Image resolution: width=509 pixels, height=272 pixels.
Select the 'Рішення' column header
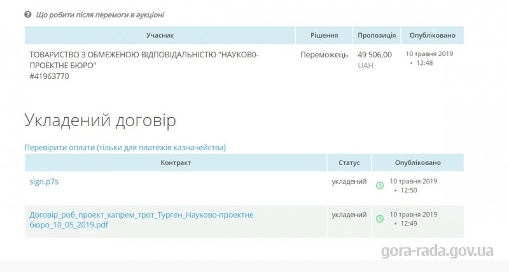[324, 35]
